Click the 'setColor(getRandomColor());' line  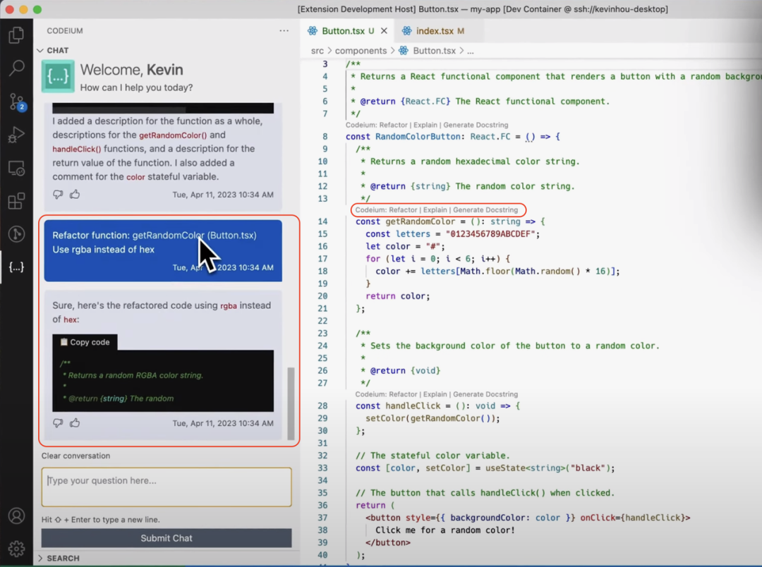[433, 418]
